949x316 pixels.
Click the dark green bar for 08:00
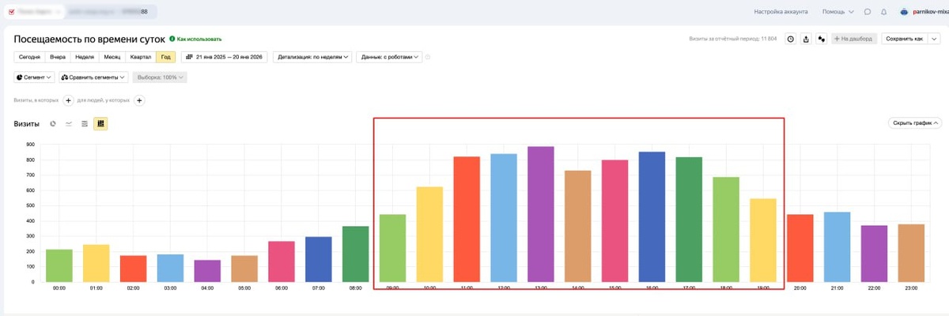coord(356,254)
